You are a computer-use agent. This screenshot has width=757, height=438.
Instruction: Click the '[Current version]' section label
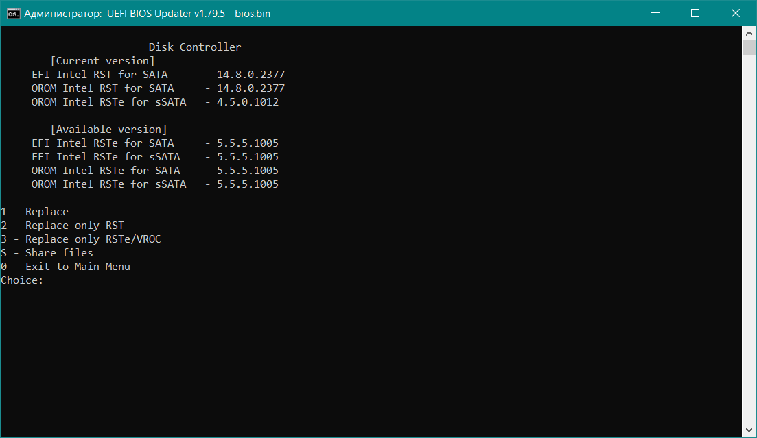pos(103,61)
